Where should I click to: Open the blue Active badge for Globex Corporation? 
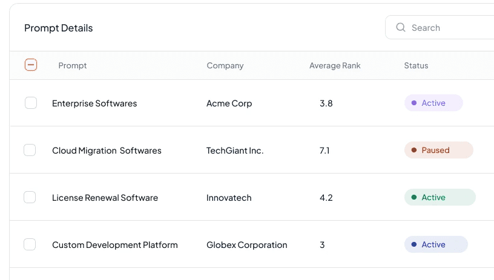click(x=436, y=244)
